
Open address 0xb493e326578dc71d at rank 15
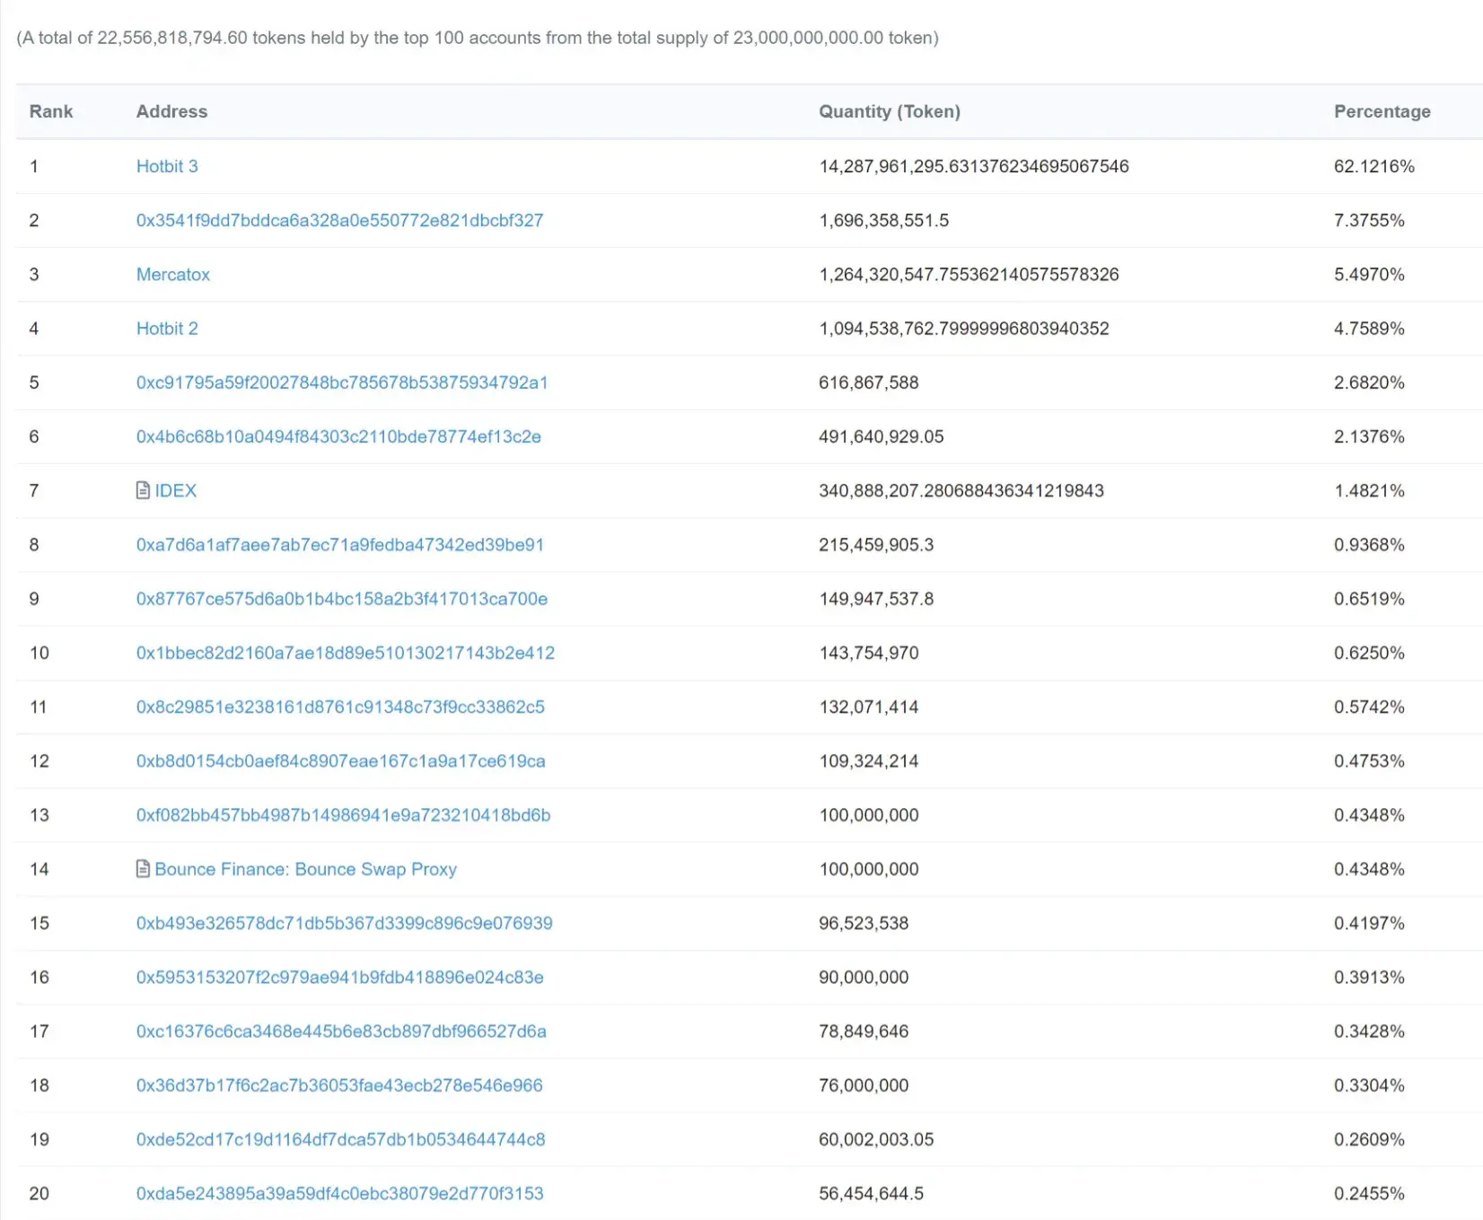tap(345, 924)
